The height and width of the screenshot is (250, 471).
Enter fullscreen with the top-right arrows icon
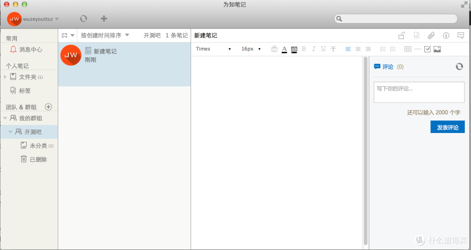click(464, 4)
